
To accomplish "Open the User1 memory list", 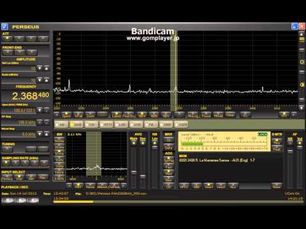I will click(209, 186).
